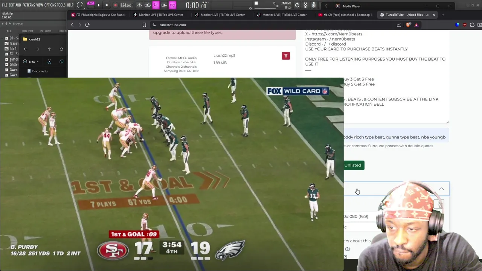Click the browser share icon
The image size is (482, 271).
point(399,25)
